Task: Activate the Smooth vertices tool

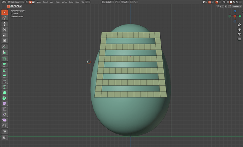Action: tap(5, 103)
